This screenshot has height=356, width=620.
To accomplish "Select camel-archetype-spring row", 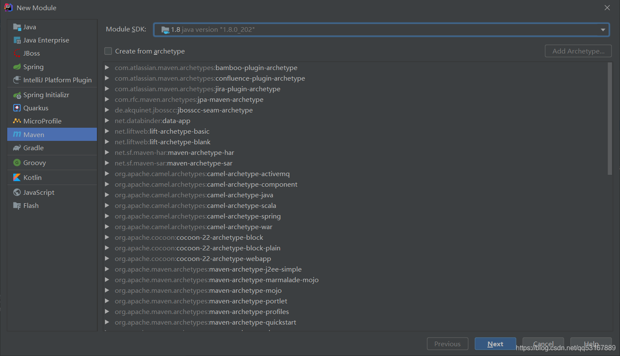I will coord(355,216).
